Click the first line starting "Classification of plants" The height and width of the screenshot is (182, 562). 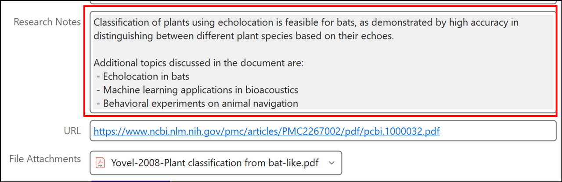(x=306, y=22)
